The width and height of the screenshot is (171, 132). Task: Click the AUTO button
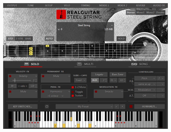pyautogui.click(x=49, y=39)
